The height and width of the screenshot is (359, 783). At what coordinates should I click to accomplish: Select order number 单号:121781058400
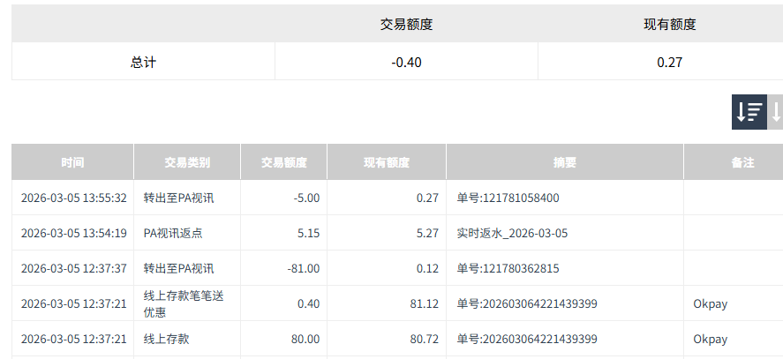click(x=508, y=198)
